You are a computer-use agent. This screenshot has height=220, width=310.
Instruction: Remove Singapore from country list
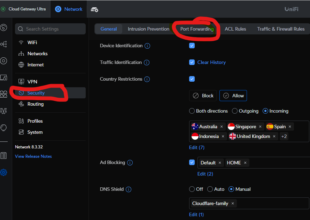click(x=260, y=127)
